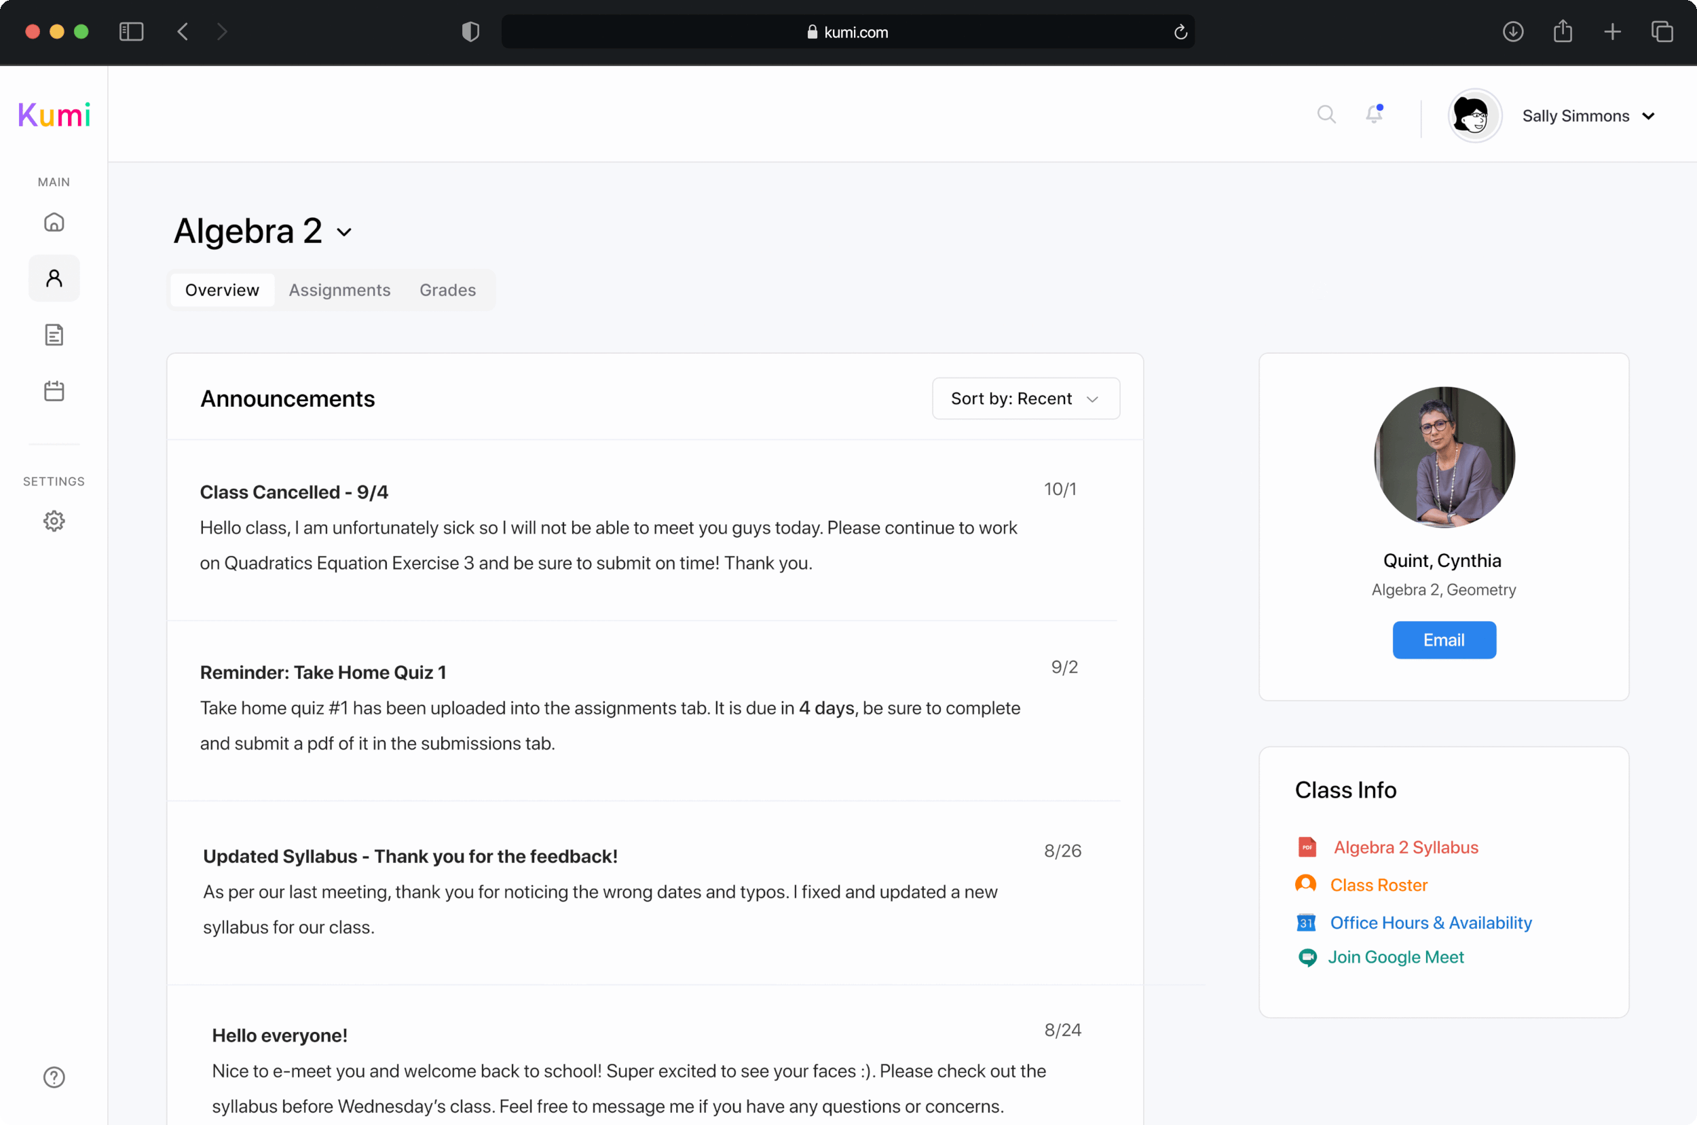The image size is (1697, 1125).
Task: Click Cynthia Quint's profile photo
Action: click(1444, 457)
